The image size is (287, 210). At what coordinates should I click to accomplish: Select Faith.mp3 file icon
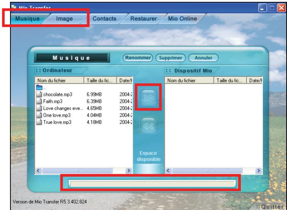point(39,101)
